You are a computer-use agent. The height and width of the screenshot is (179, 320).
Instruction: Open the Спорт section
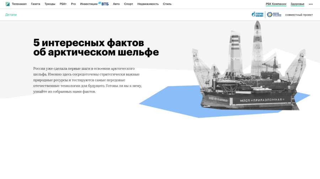(128, 4)
